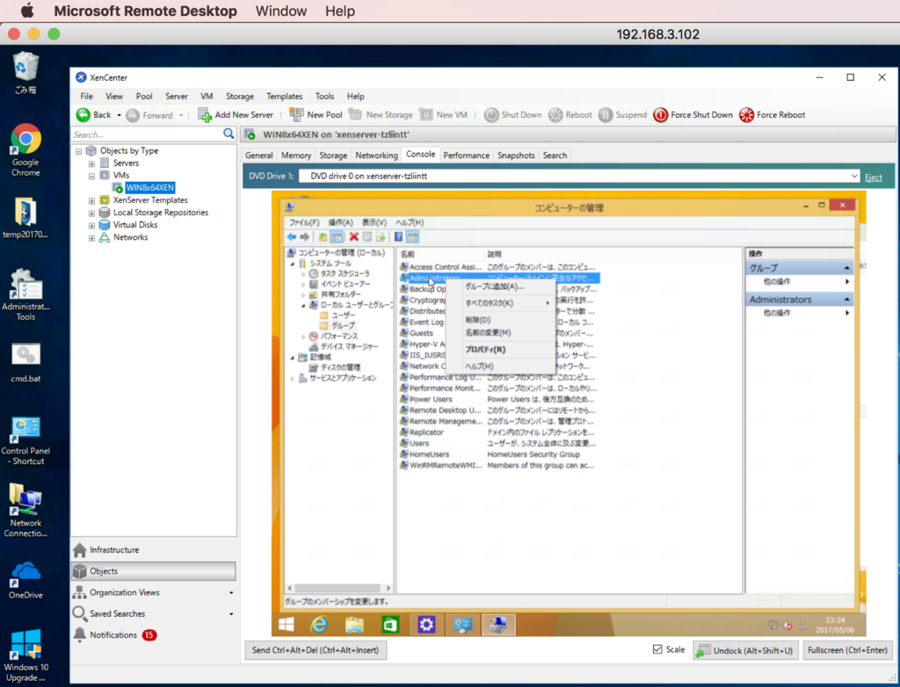
Task: Select the Replicator group row
Action: click(497, 432)
